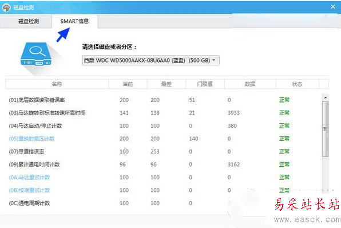Viewport: 341px width, 228px height.
Task: Sort by the 状态 column header
Action: 298,84
